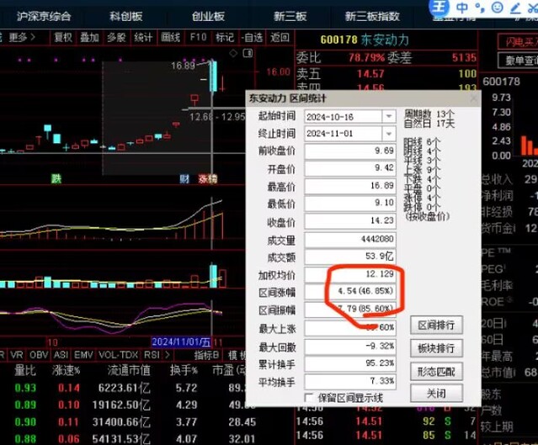Image resolution: width=538 pixels, height=445 pixels.
Task: Click the 2024-11-01 end date field
Action: [x=344, y=134]
